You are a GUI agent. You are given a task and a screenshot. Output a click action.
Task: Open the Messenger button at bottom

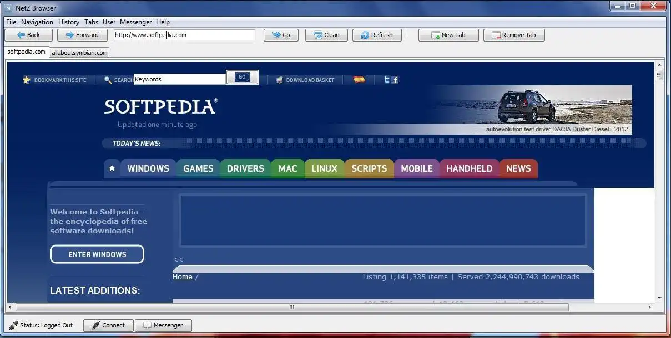click(x=163, y=325)
